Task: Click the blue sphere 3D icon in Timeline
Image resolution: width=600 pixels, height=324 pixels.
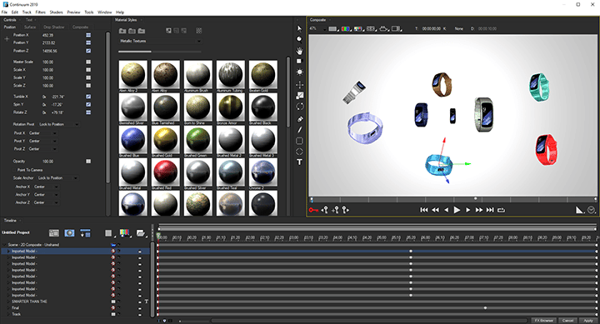Action: 69,233
